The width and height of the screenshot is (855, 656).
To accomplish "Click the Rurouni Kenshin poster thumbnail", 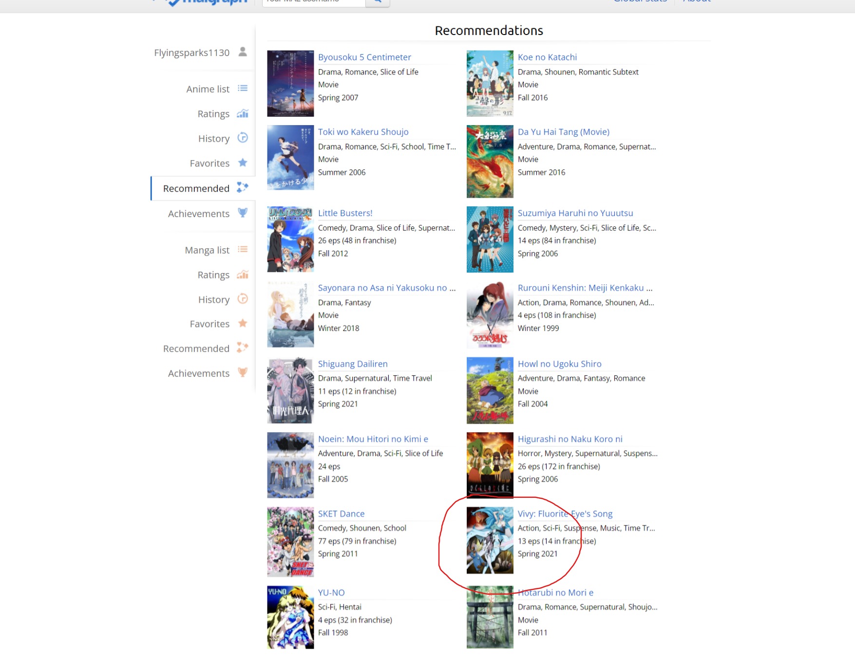I will pos(490,315).
